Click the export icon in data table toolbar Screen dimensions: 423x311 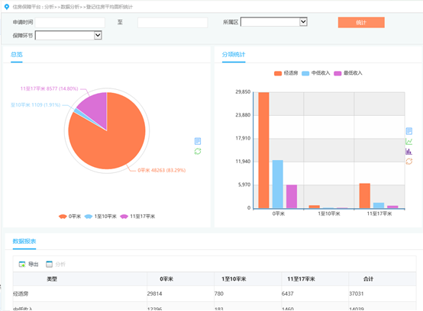[x=22, y=265]
